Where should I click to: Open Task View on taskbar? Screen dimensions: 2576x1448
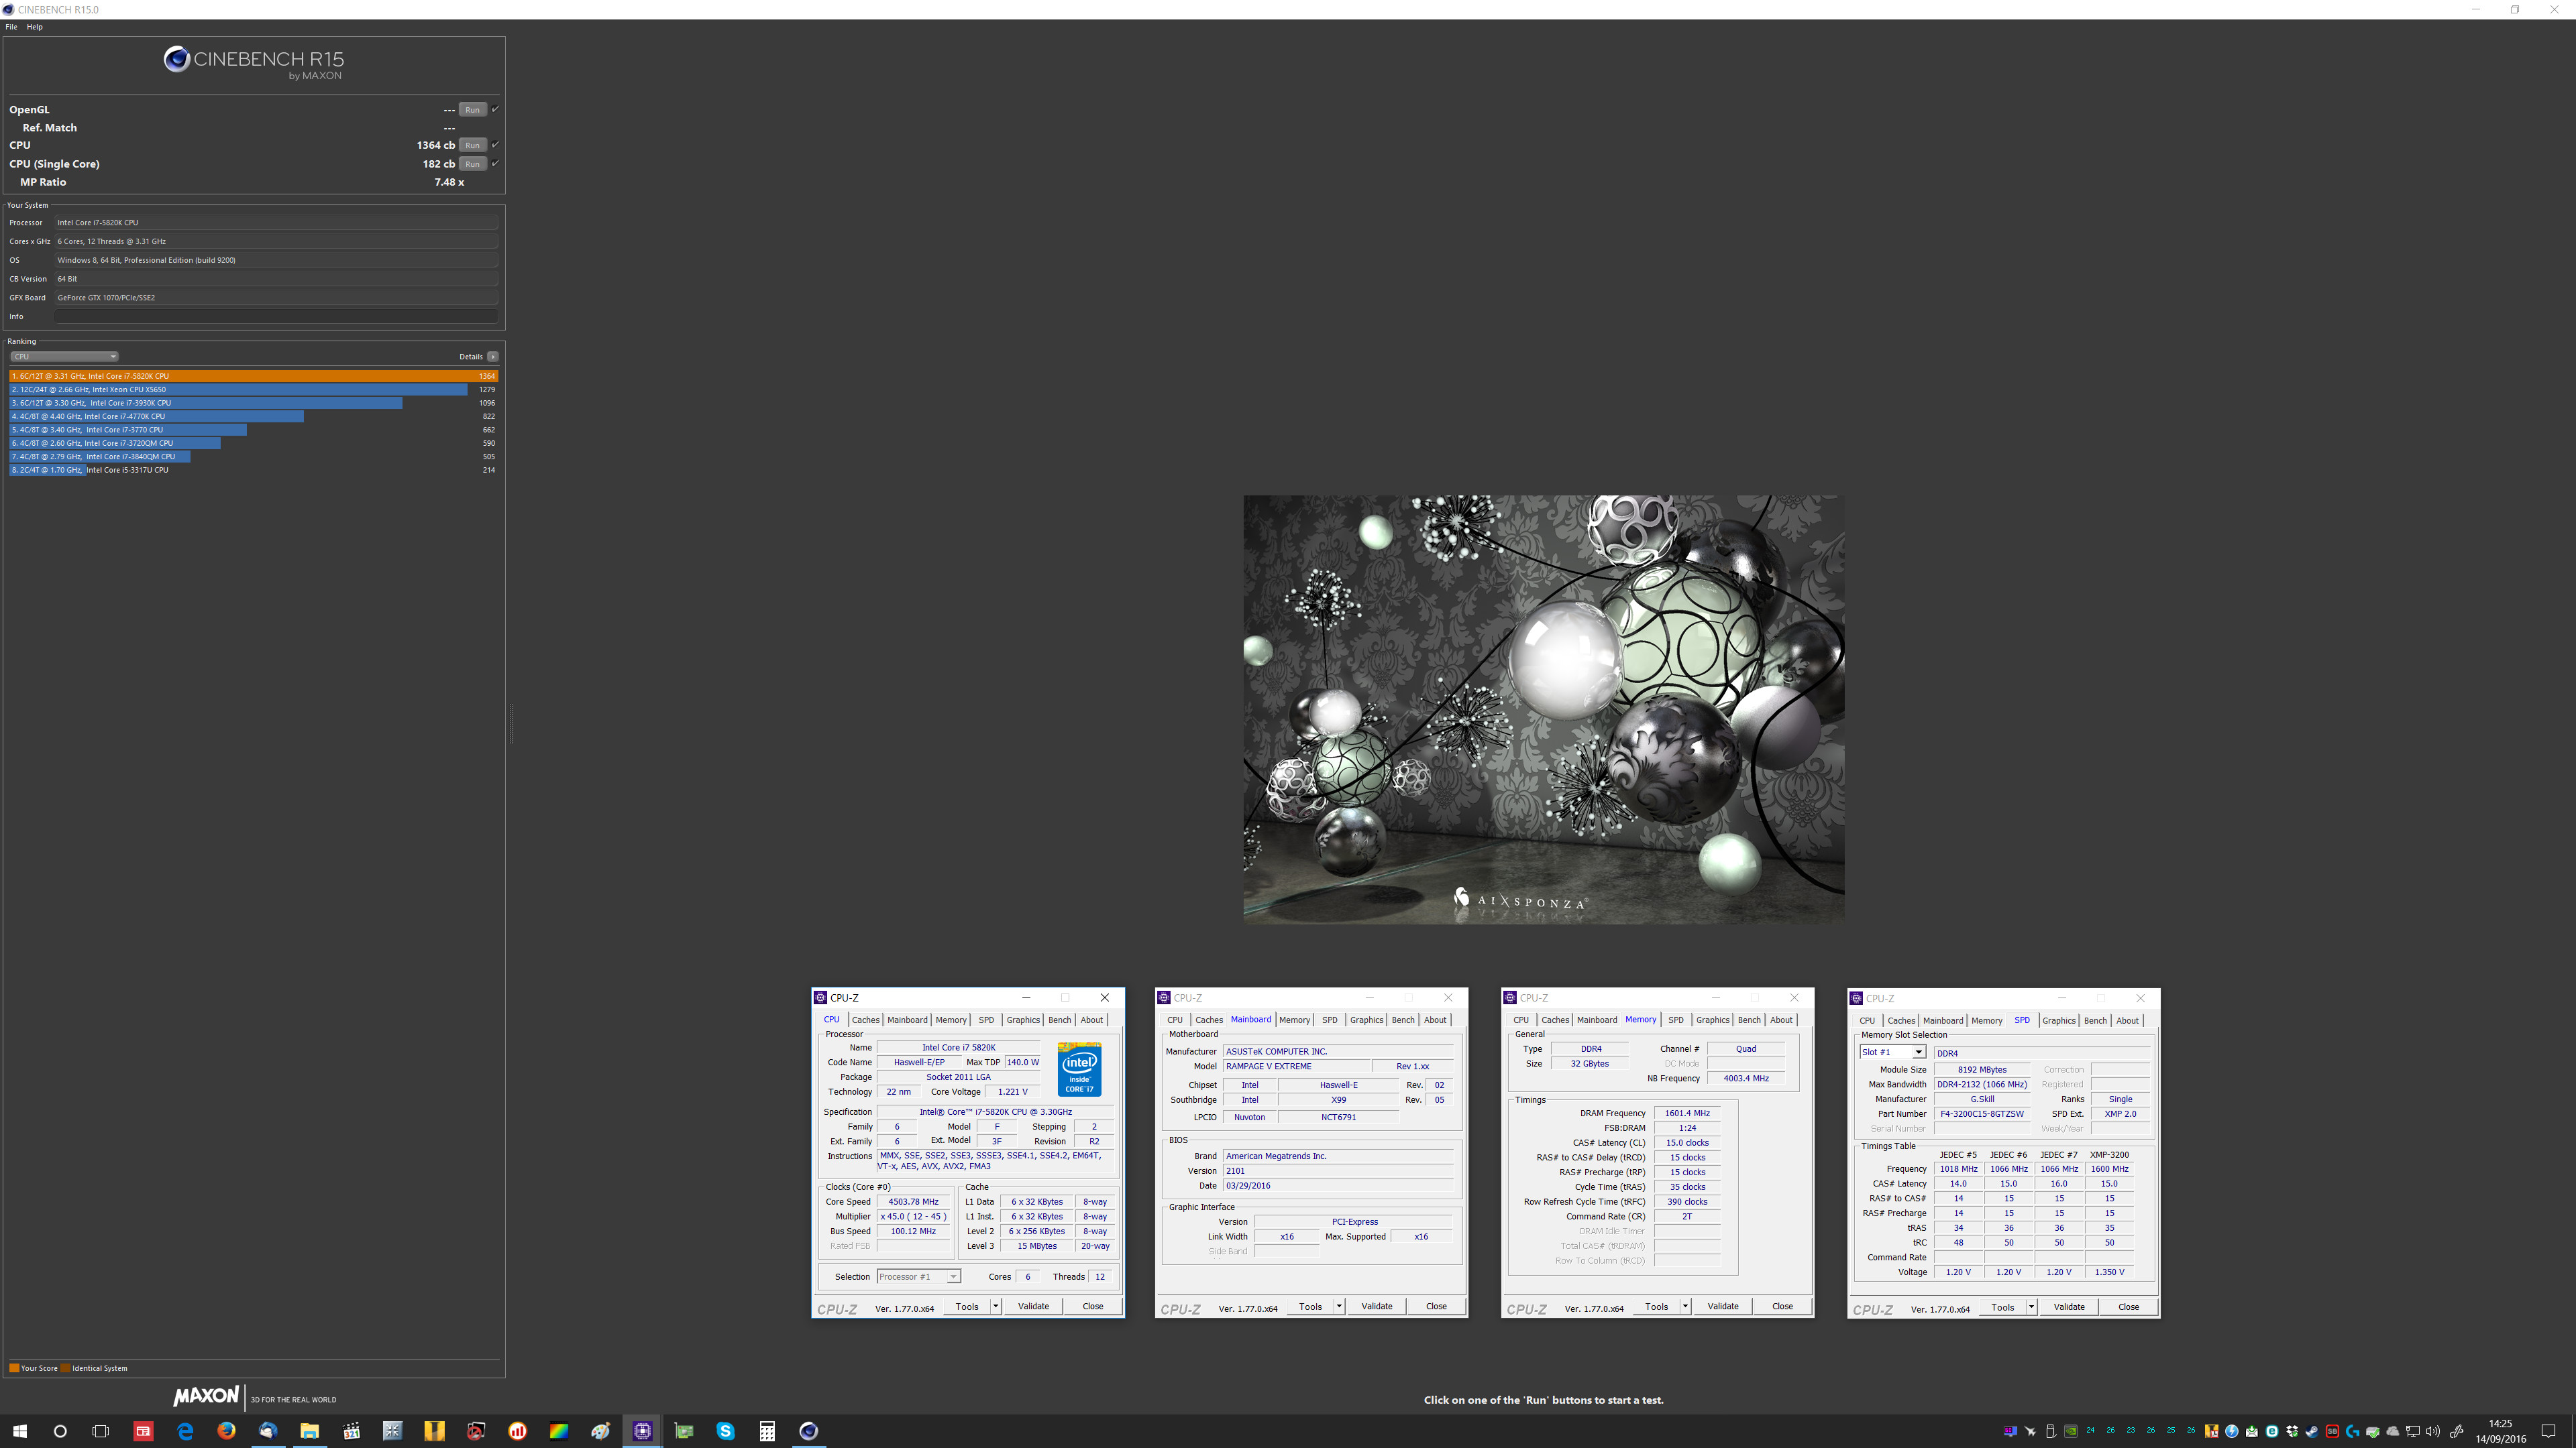point(100,1431)
